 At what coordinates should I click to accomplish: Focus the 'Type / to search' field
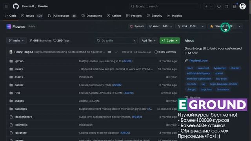[164, 6]
